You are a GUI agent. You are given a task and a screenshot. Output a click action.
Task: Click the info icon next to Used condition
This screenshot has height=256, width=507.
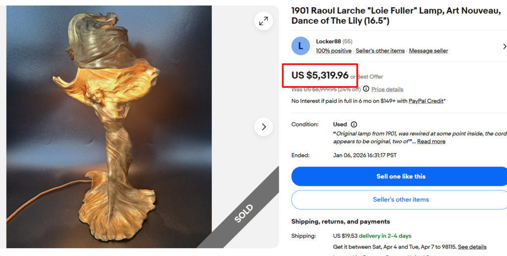(x=354, y=125)
